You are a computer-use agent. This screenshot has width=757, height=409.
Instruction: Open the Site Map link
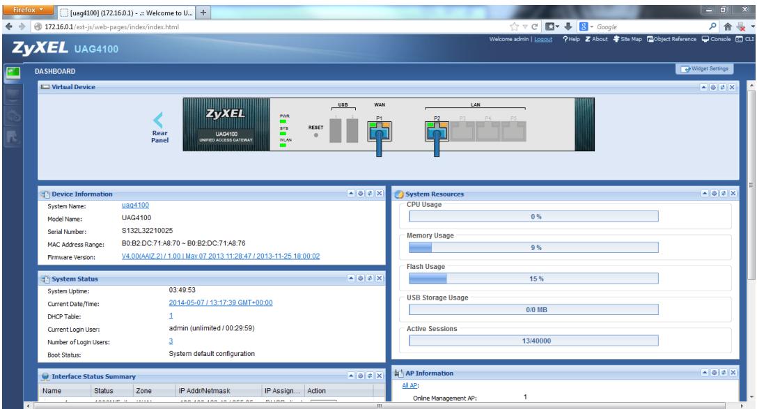coord(627,39)
